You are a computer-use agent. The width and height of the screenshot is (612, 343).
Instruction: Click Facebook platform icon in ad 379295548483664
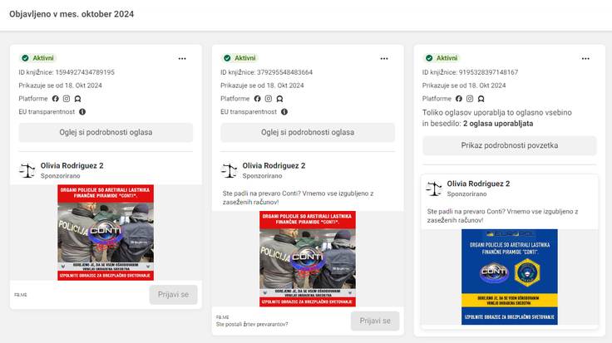click(x=257, y=99)
